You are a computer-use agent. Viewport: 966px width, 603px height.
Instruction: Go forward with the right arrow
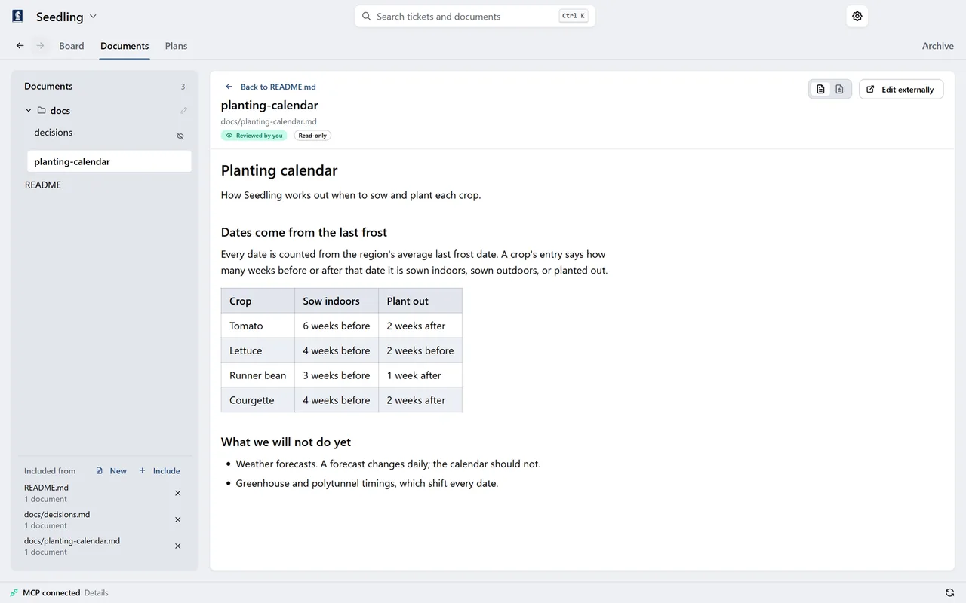[x=41, y=46]
